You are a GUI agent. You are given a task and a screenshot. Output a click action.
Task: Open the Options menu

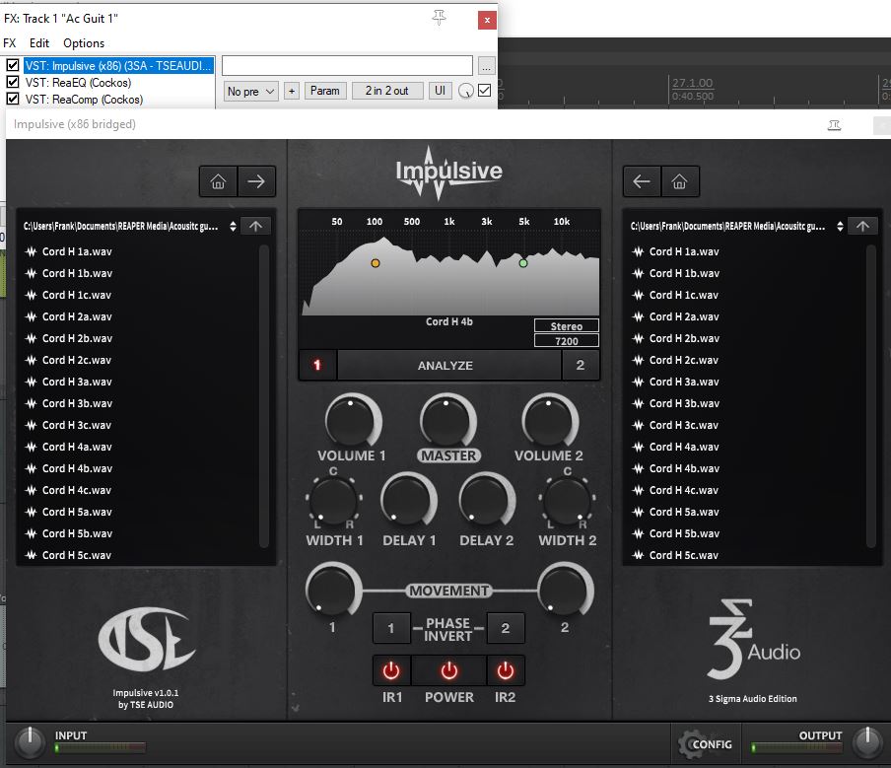coord(84,43)
